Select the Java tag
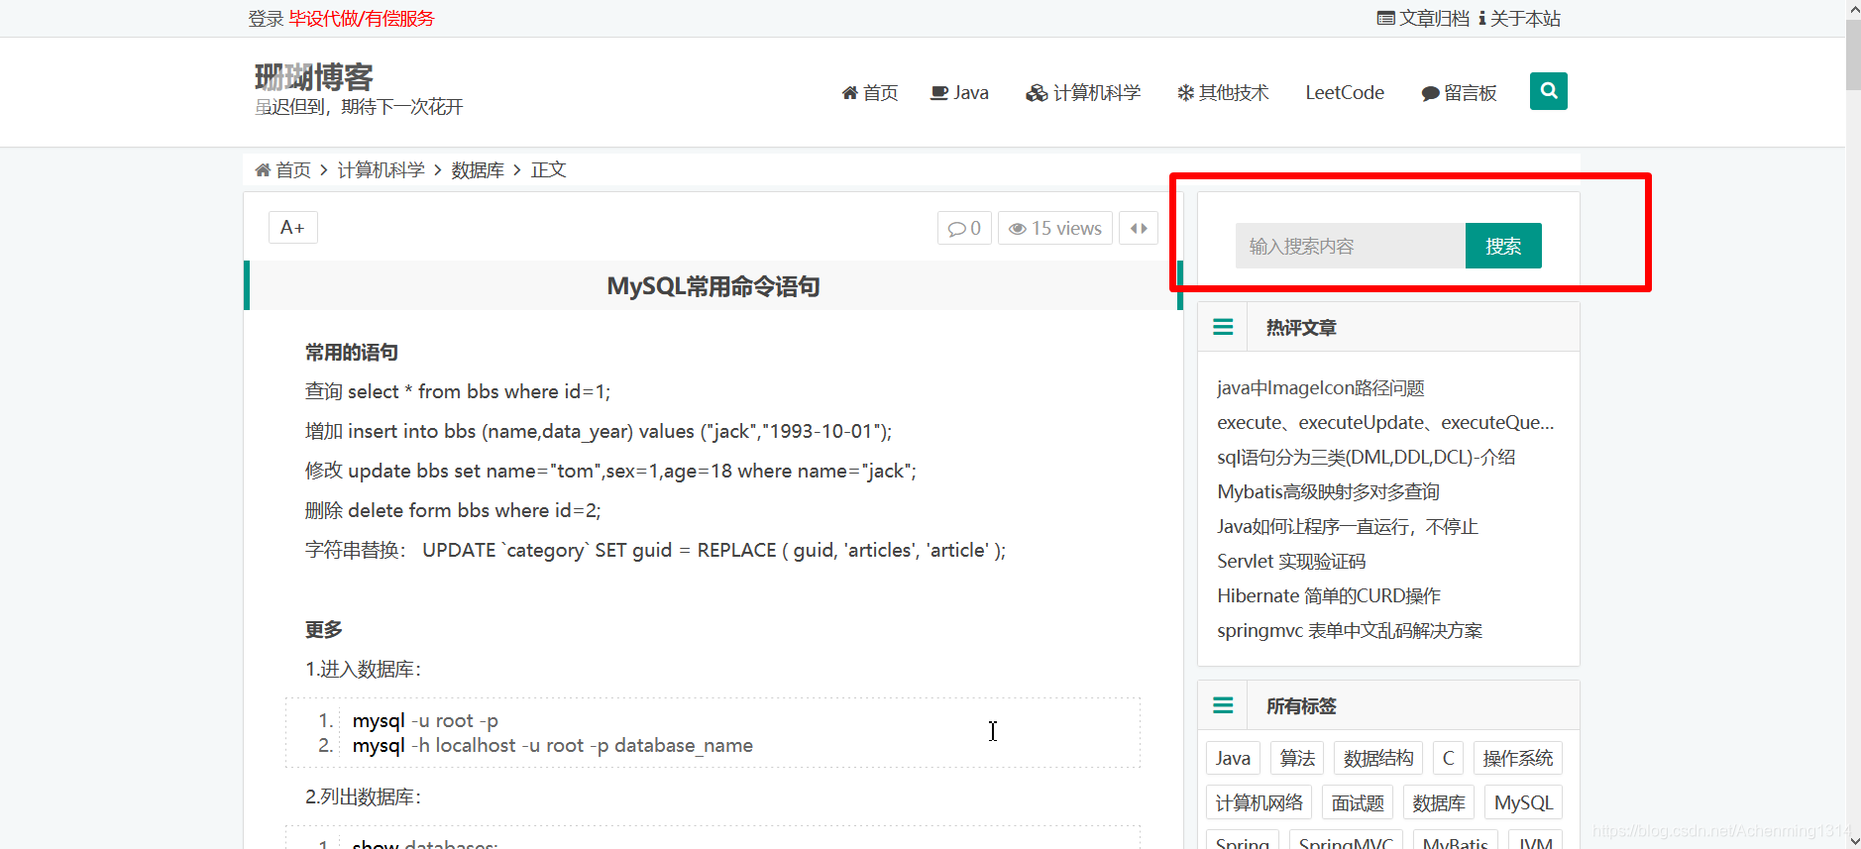Screen dimensions: 1861x849 click(1233, 758)
